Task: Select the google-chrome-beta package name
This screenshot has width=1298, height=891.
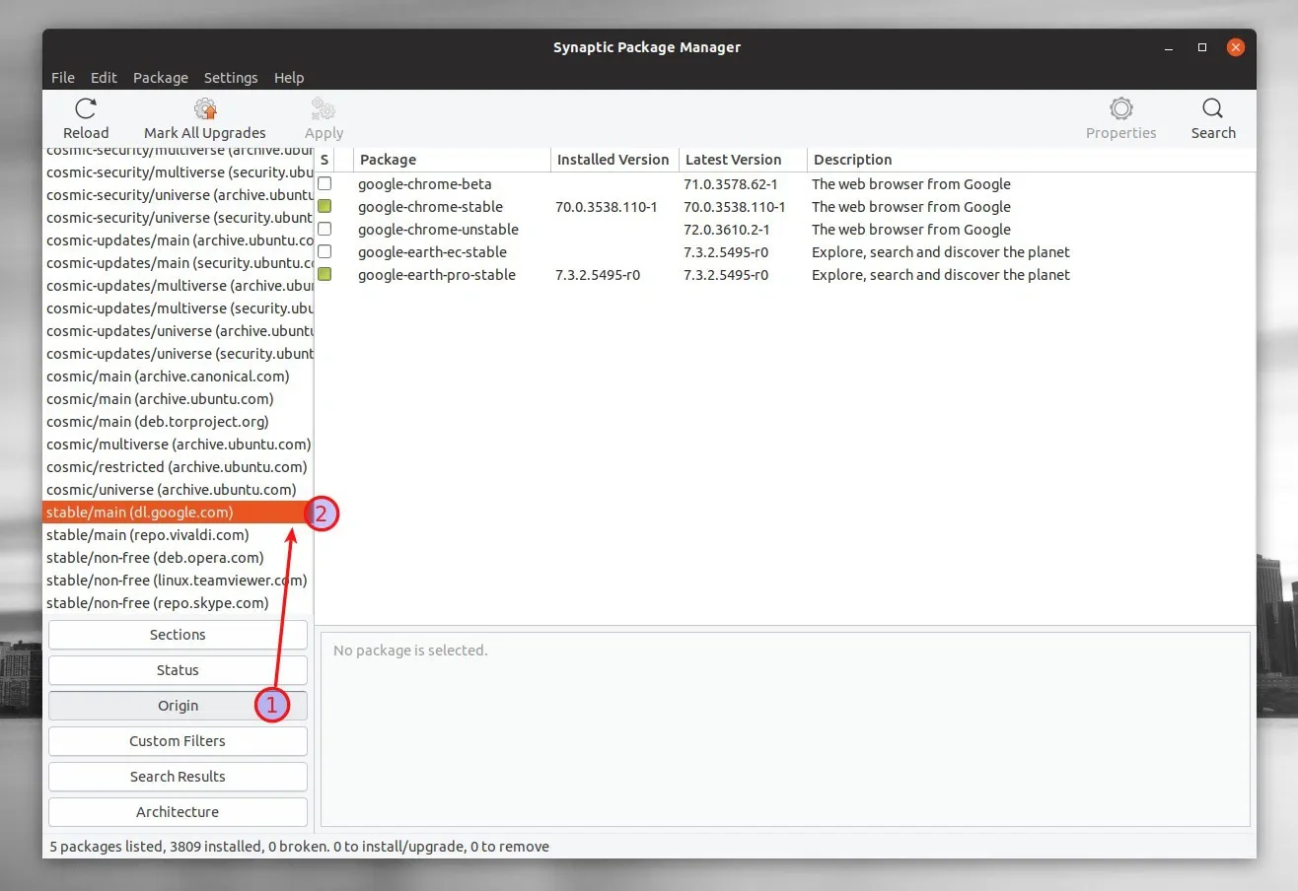Action: [x=425, y=184]
